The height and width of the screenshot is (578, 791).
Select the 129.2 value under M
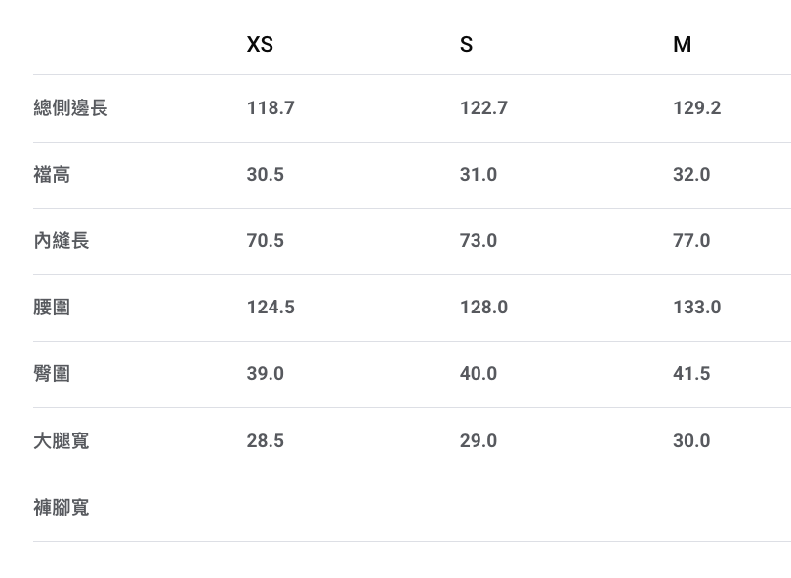pyautogui.click(x=696, y=108)
